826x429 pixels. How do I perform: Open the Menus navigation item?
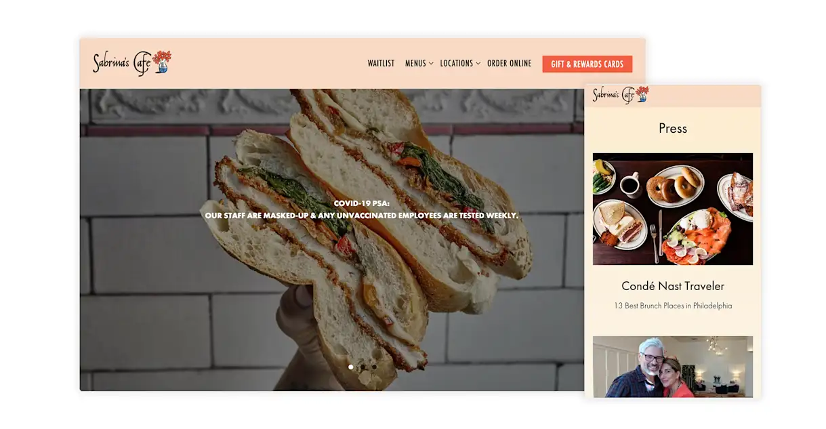point(415,64)
